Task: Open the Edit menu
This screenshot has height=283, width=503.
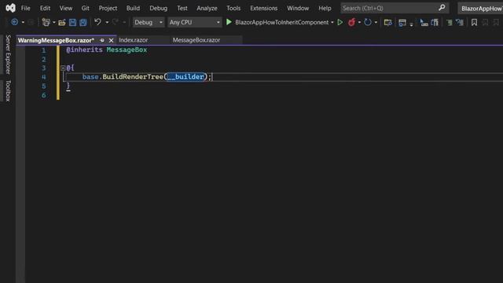Action: click(x=45, y=8)
